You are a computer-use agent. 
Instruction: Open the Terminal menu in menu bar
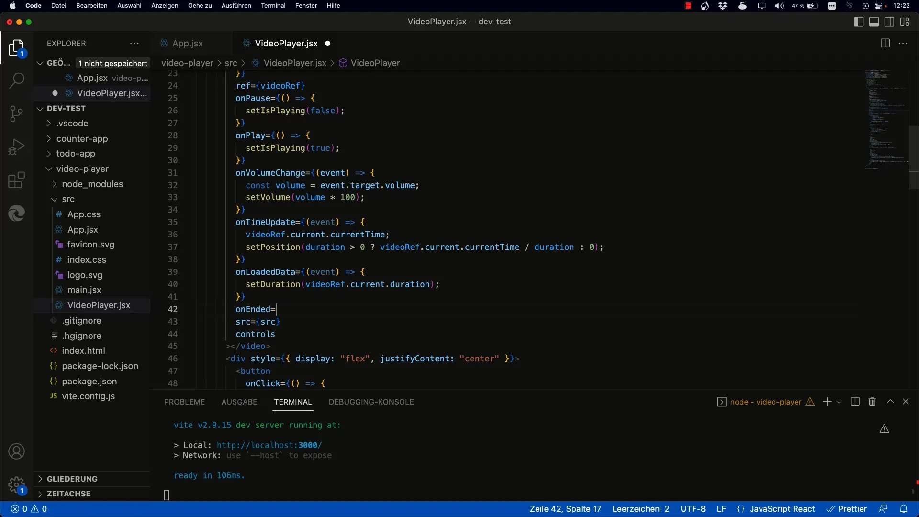pos(273,5)
